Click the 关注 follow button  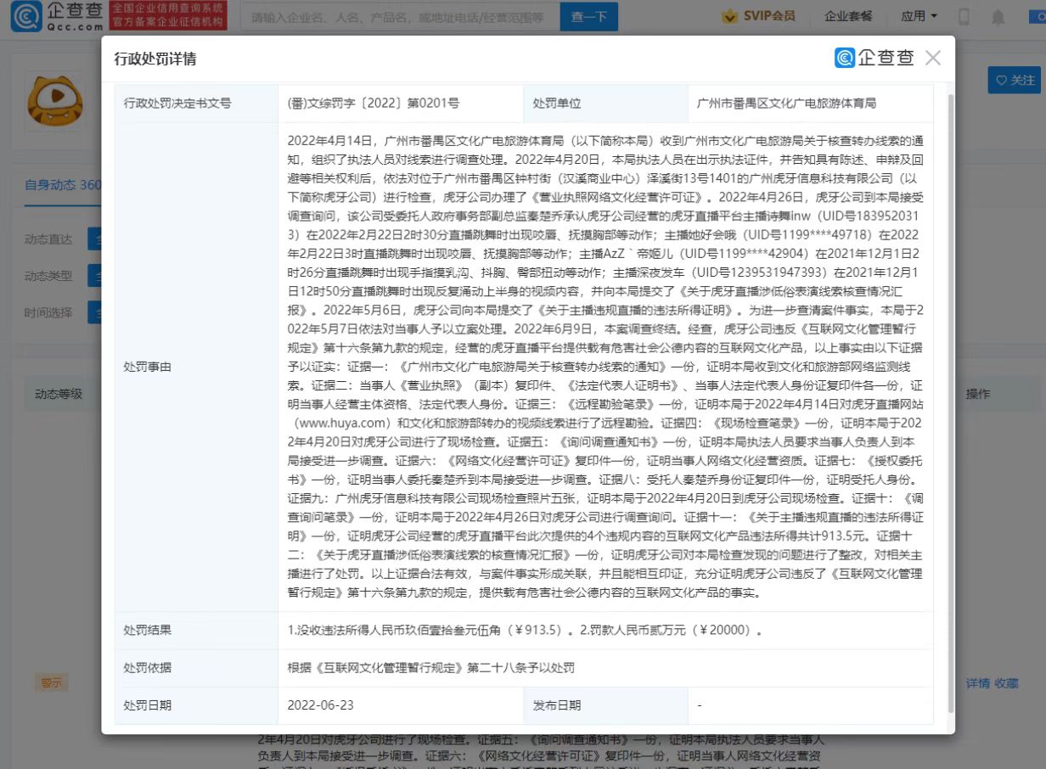point(1015,80)
